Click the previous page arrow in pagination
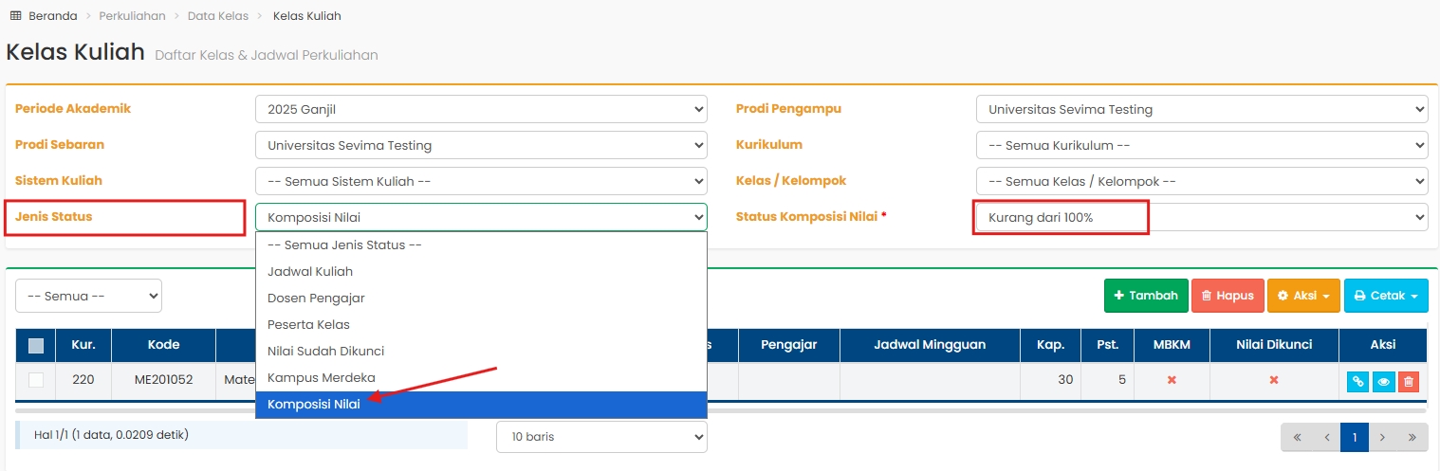 (x=1325, y=437)
